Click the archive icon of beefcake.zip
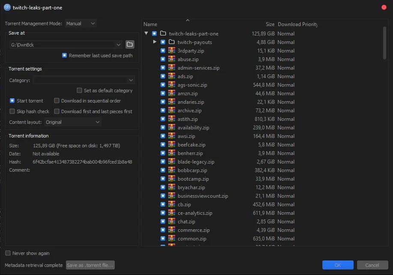This screenshot has height=275, width=393. [x=171, y=144]
